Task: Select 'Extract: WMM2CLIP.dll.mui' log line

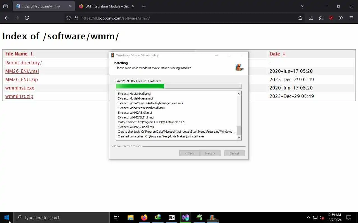Action: (136, 127)
